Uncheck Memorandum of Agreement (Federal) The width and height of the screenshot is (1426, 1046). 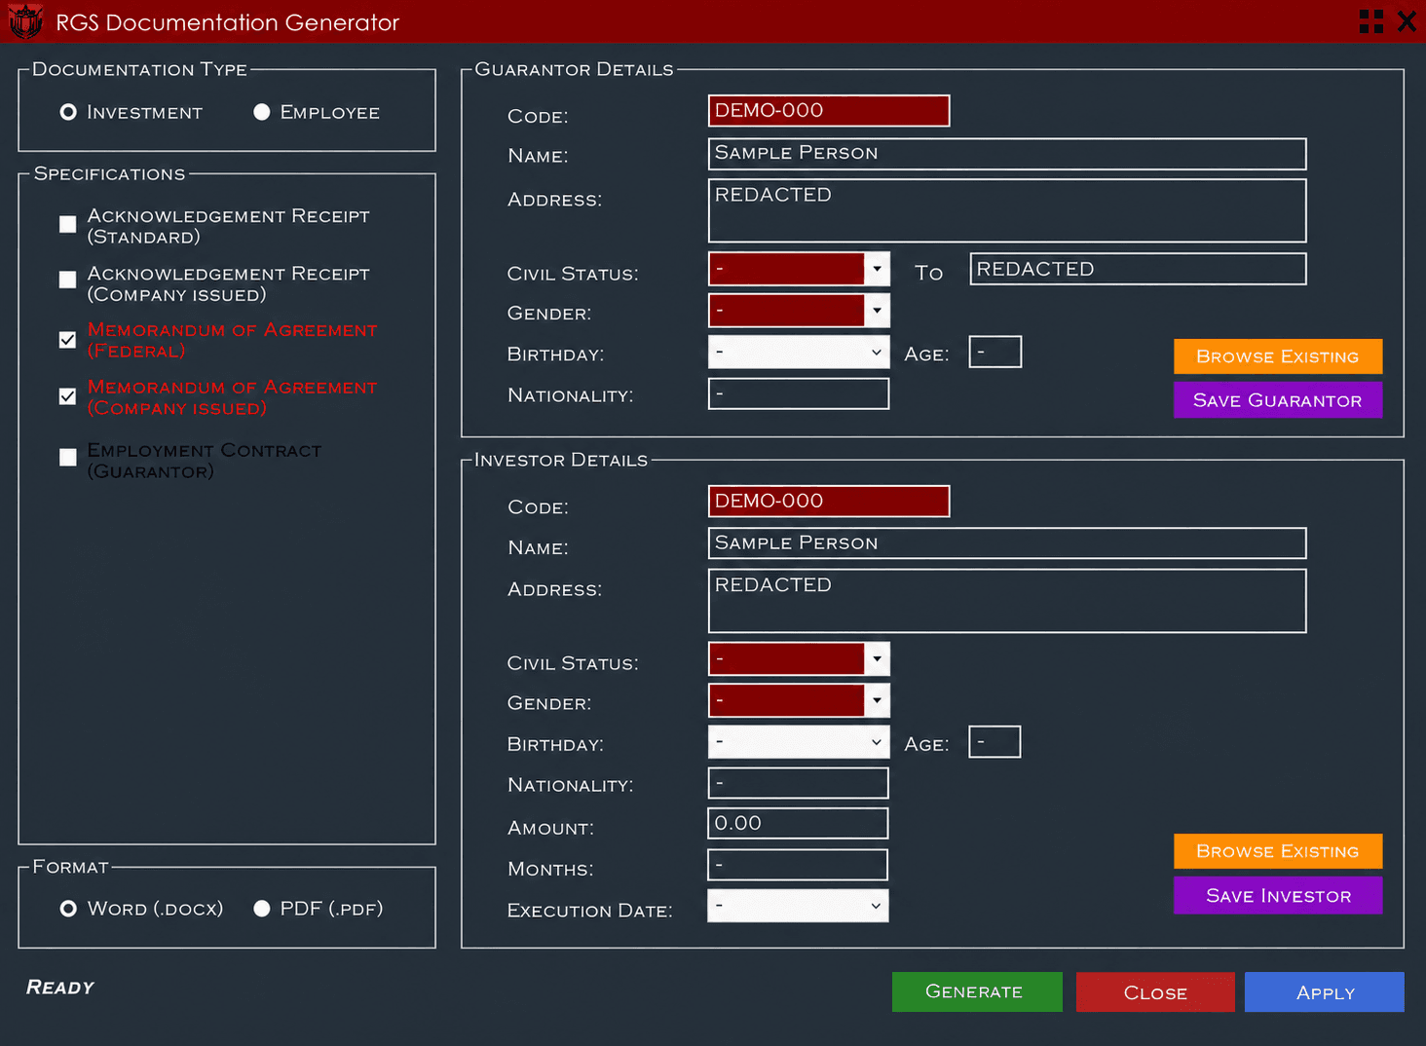(x=67, y=340)
